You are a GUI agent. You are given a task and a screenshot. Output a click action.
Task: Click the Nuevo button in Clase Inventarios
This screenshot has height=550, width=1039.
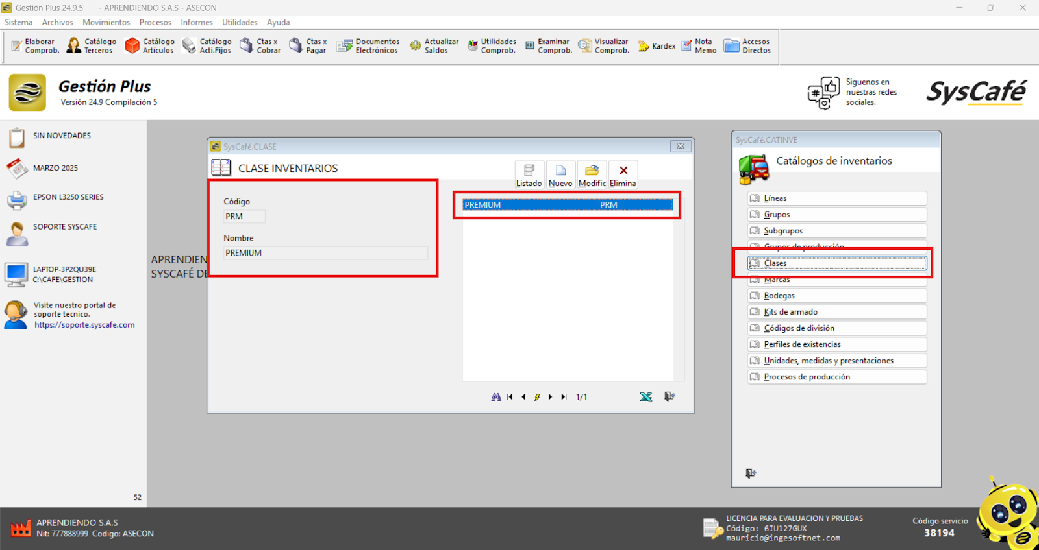[x=560, y=174]
